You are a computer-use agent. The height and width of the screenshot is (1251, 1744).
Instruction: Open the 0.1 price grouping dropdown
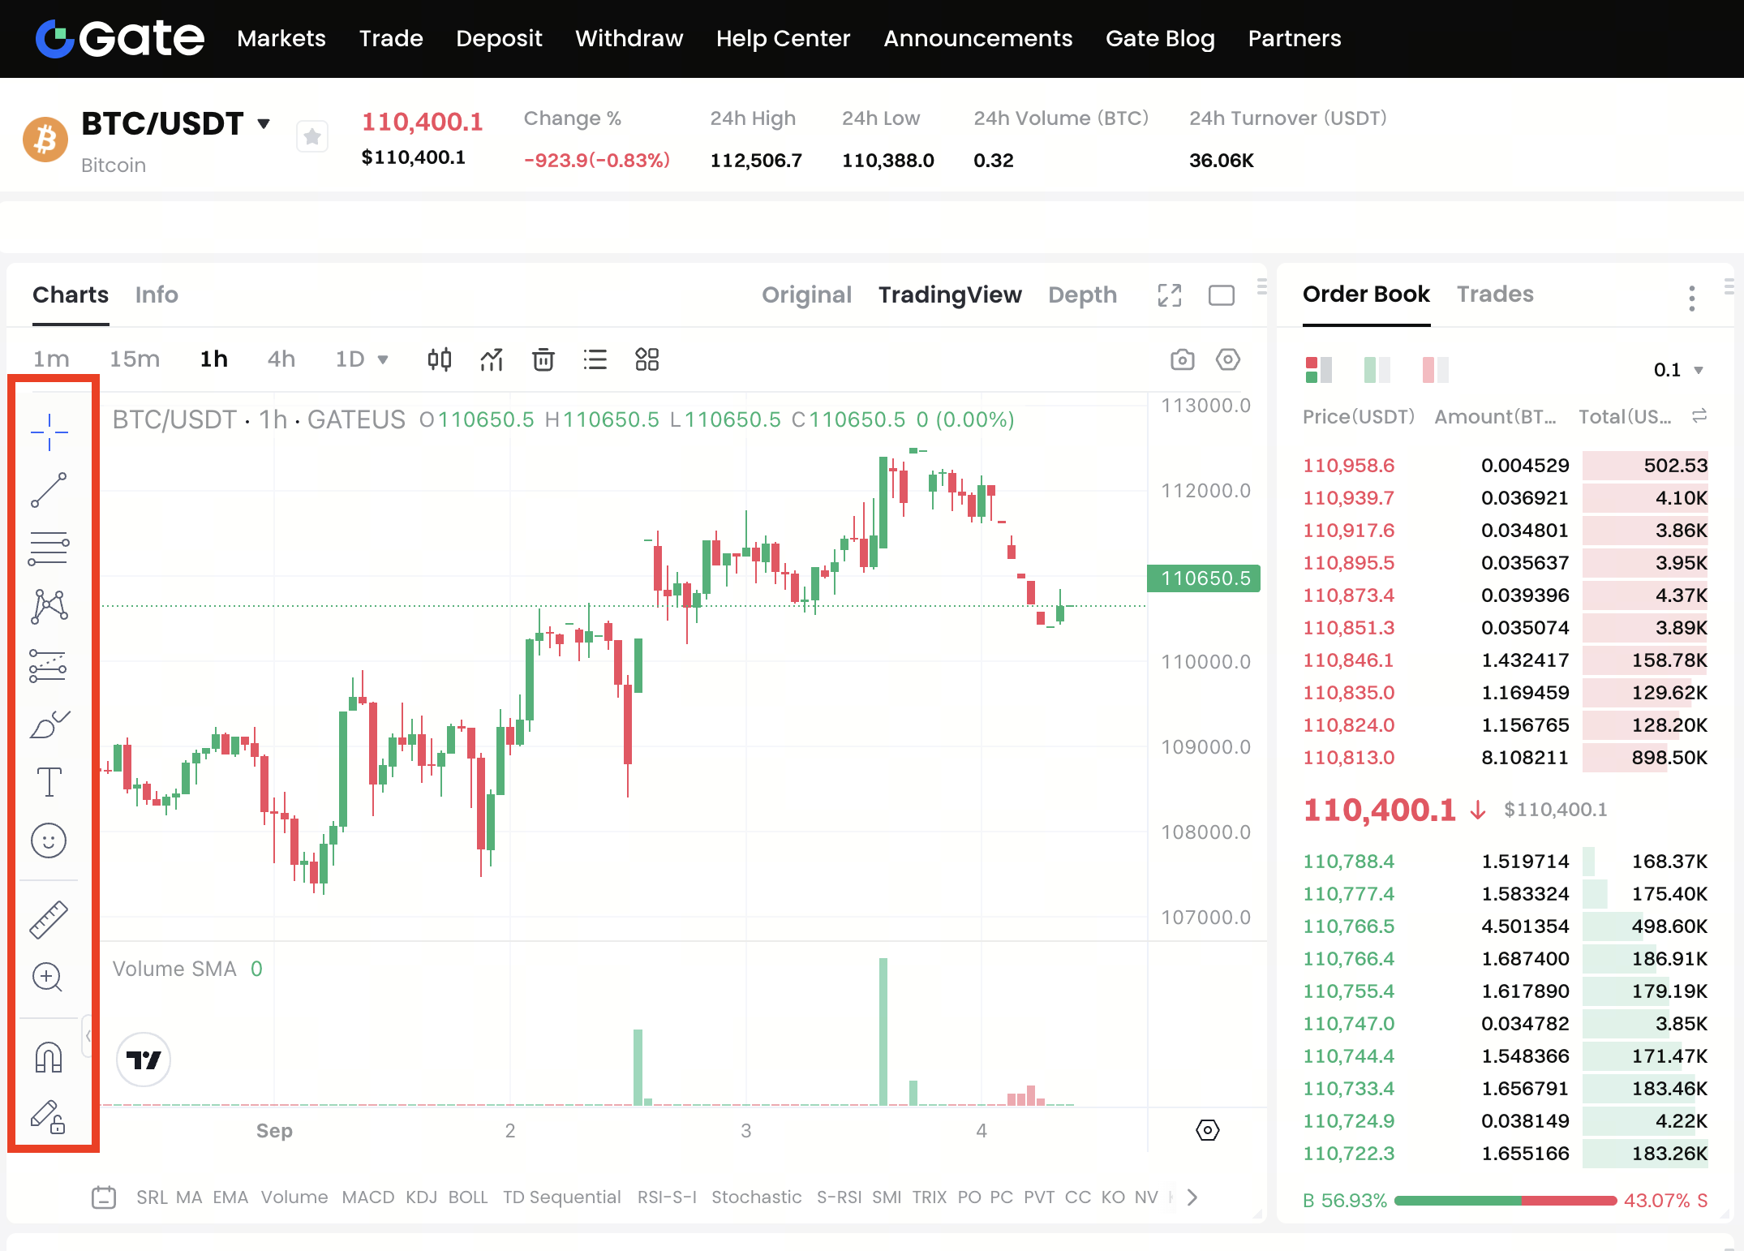pyautogui.click(x=1677, y=370)
